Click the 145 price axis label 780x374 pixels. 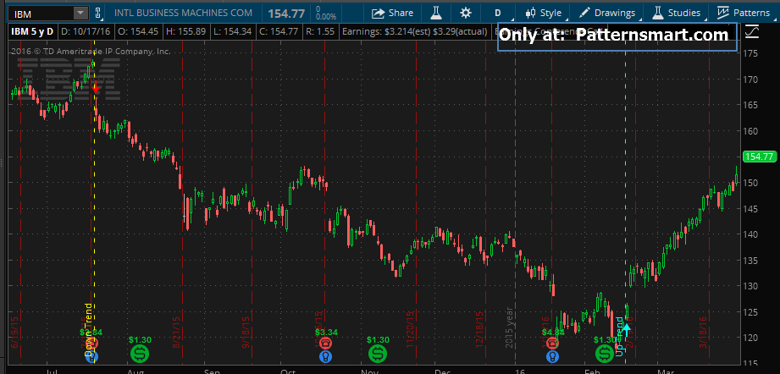point(750,209)
